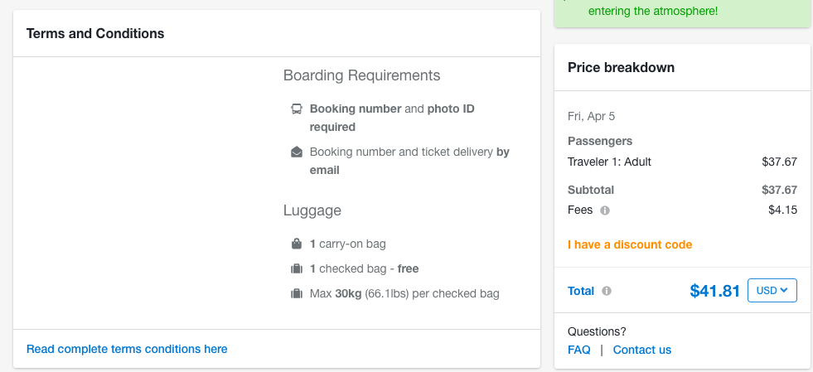Click the Contact us link

point(642,350)
